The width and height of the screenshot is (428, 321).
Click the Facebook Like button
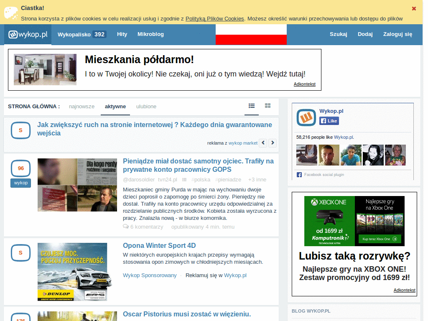pyautogui.click(x=329, y=121)
